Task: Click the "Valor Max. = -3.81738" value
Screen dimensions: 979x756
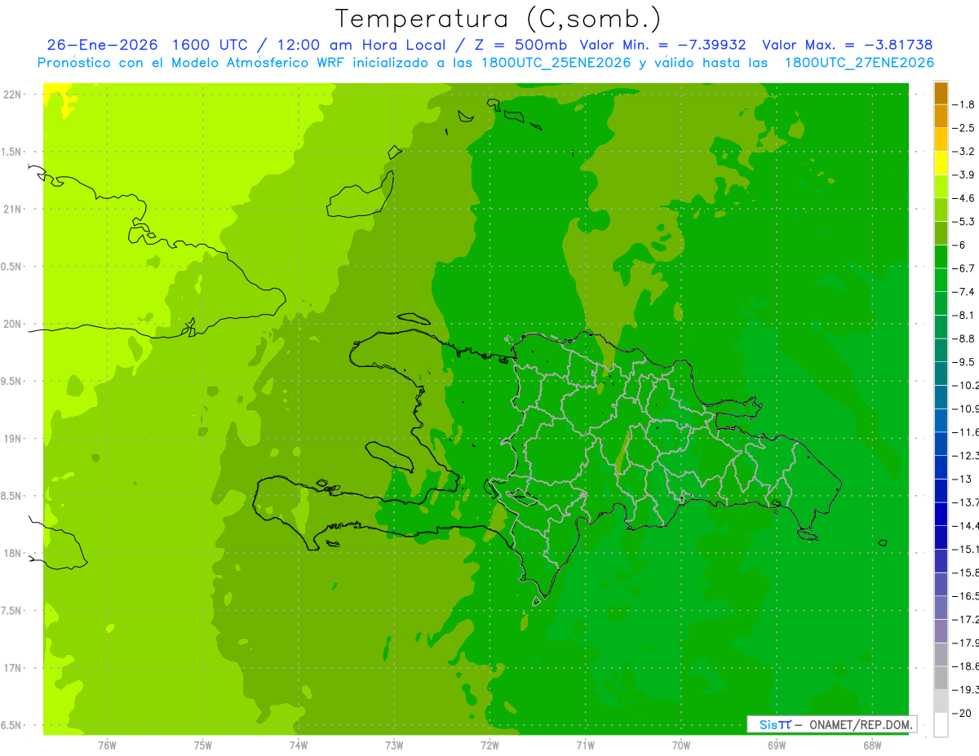Action: [848, 45]
